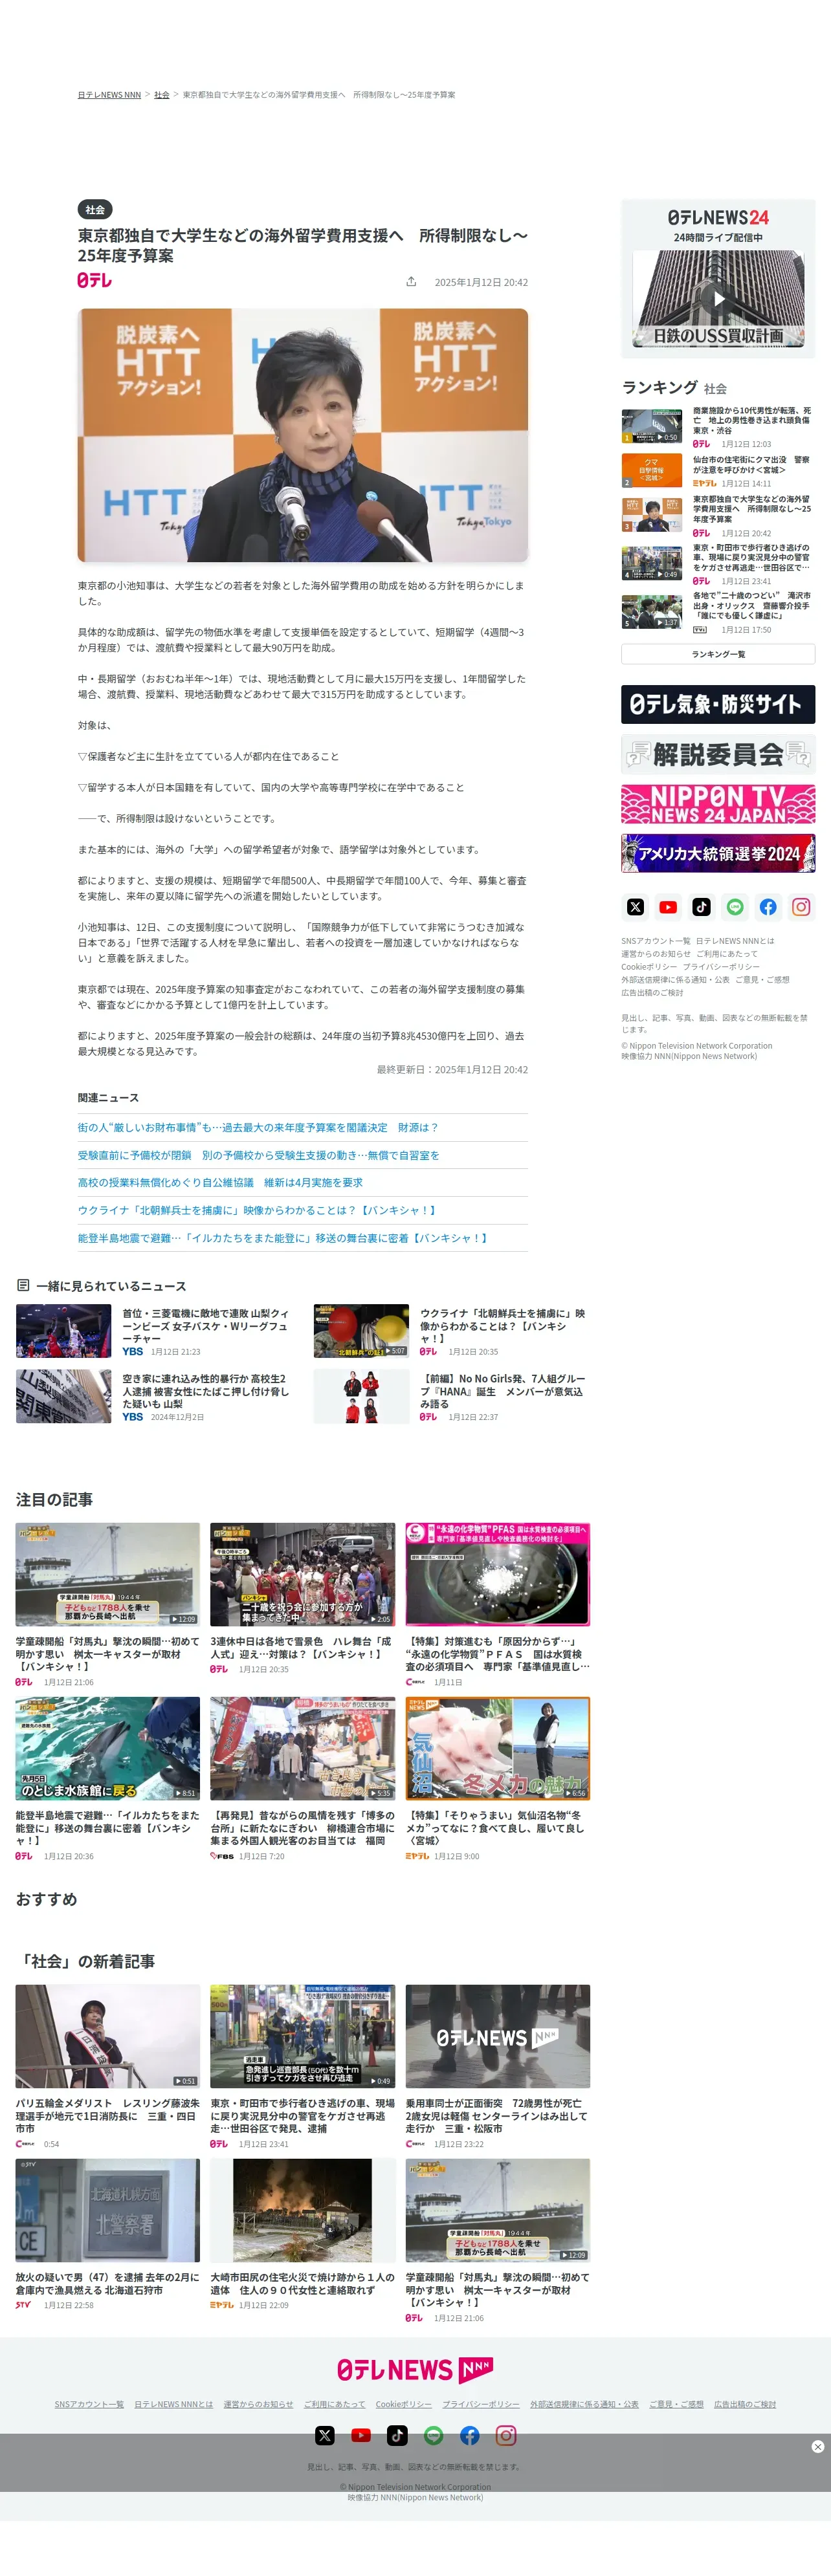This screenshot has height=2576, width=831.
Task: Click the 社会 category tag above headline
Action: click(95, 209)
